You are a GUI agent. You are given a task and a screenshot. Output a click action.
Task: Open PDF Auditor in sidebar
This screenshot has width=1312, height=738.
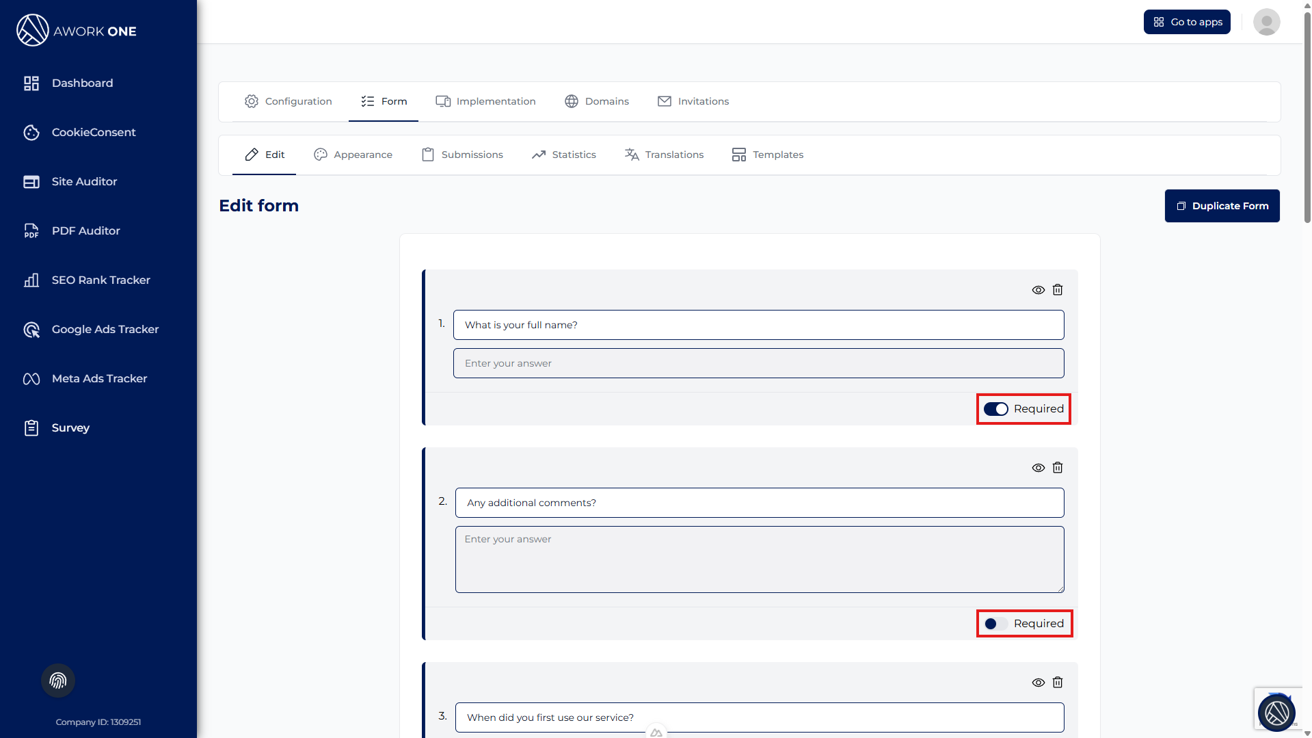(85, 230)
